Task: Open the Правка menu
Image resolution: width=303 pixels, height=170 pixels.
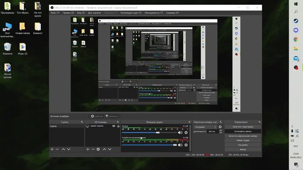Action: [x=68, y=13]
